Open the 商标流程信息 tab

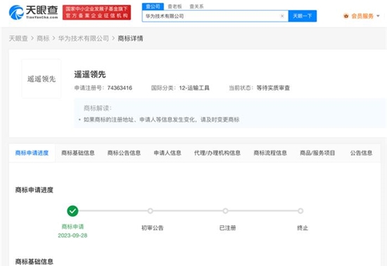point(270,153)
